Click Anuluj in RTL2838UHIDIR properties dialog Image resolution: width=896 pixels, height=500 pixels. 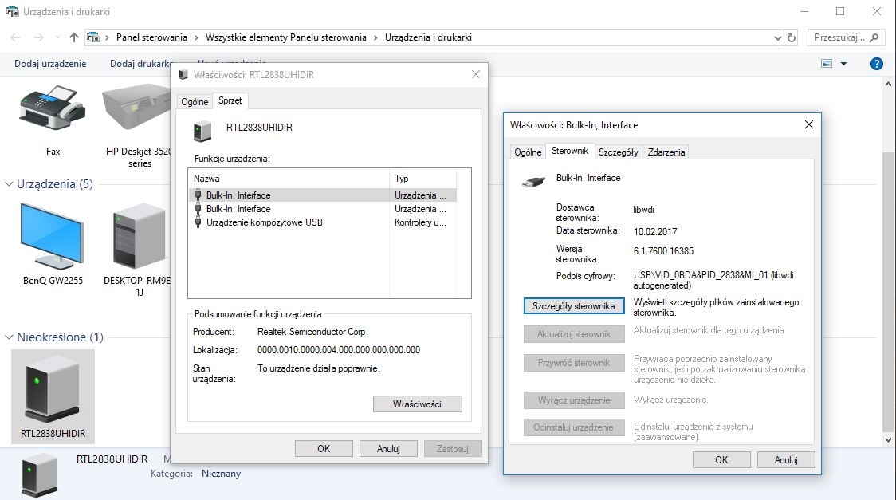pos(388,449)
